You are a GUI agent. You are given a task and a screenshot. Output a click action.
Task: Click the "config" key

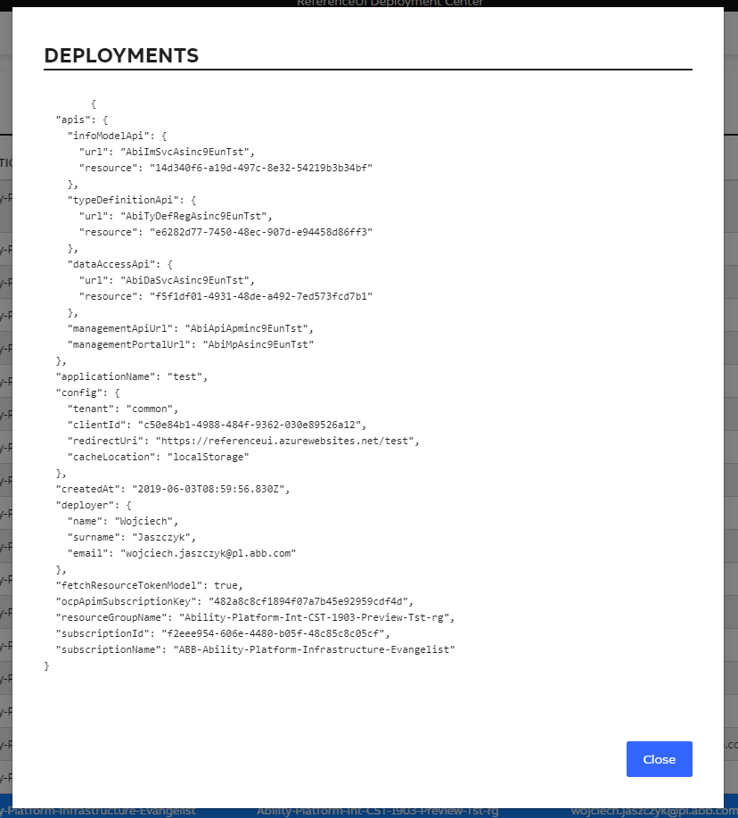(78, 392)
